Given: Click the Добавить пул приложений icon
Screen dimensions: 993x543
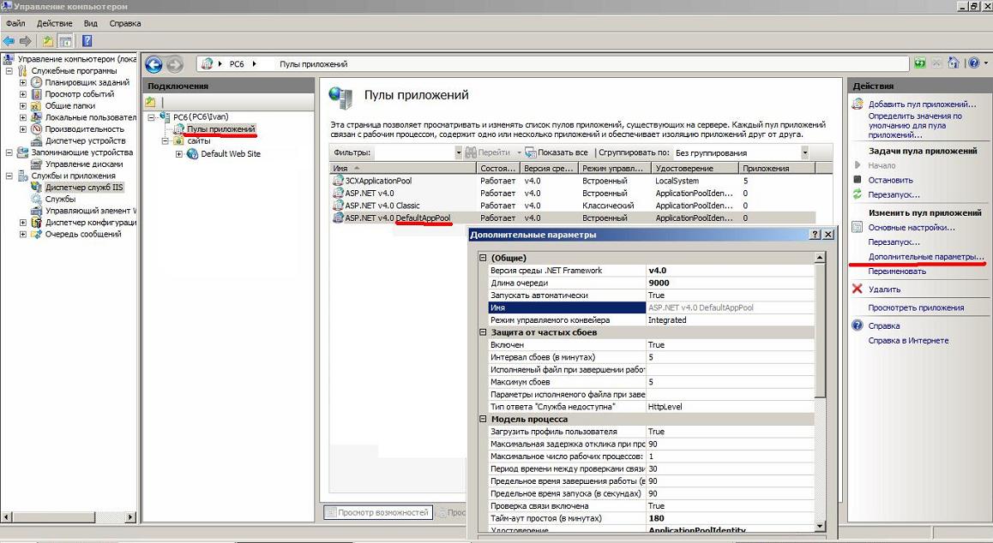Looking at the screenshot, I should pyautogui.click(x=857, y=104).
